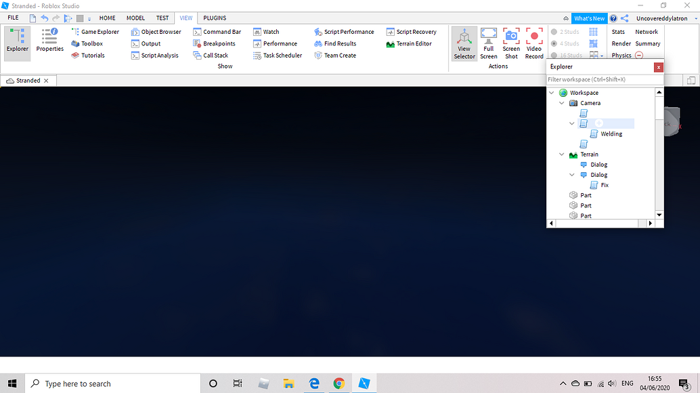
Task: Open the FILE menu
Action: (x=14, y=18)
